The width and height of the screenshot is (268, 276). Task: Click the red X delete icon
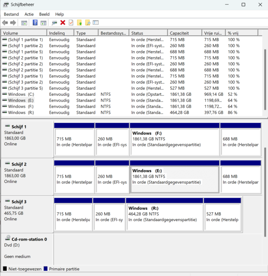point(63,23)
